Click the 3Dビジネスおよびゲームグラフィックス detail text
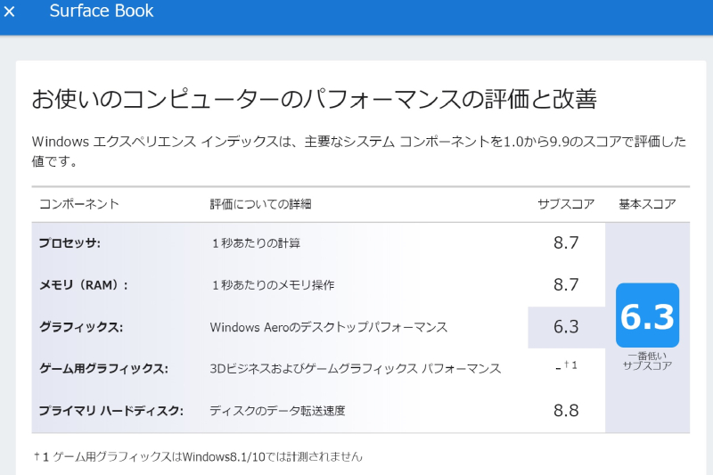Viewport: 713px width, 475px height. [x=355, y=369]
